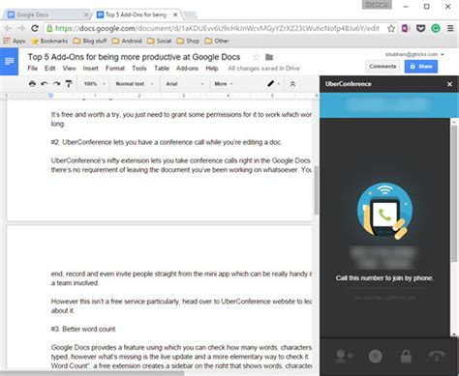Click the Comments button
Screen dimensions: 459x376
tap(382, 67)
